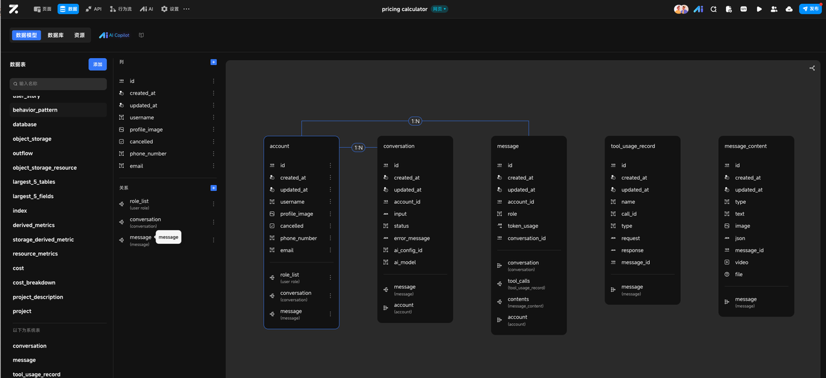
Task: Click the cloud sync status icon
Action: [789, 9]
